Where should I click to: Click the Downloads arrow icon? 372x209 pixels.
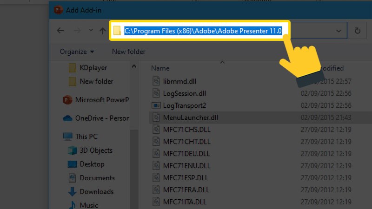72,192
